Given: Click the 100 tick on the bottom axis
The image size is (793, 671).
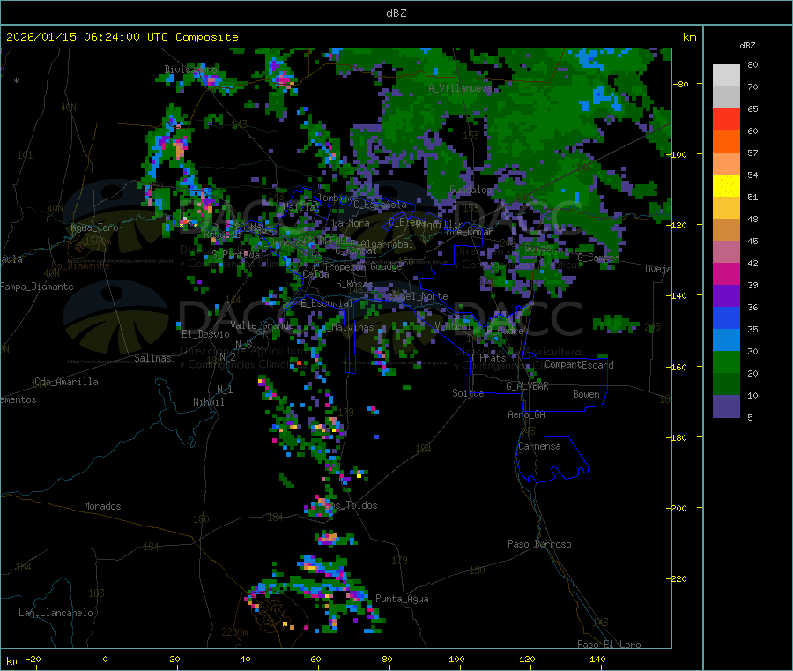Looking at the screenshot, I should pyautogui.click(x=456, y=660).
